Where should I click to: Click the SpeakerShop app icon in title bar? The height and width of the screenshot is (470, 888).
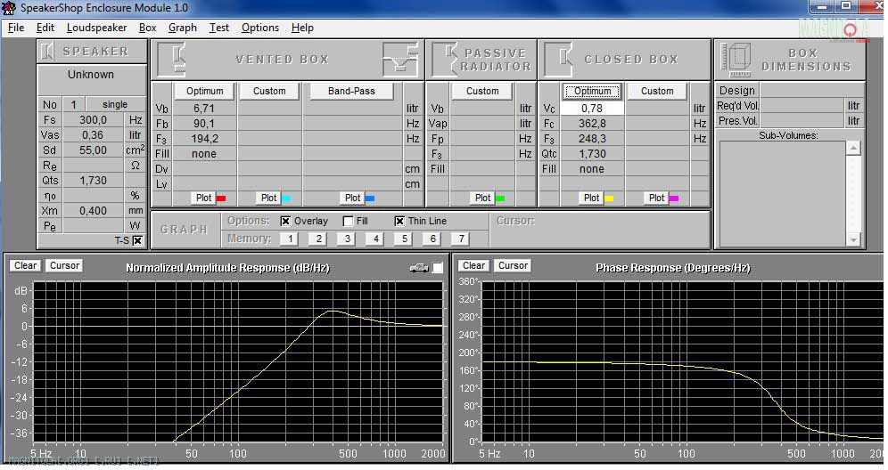click(x=11, y=8)
